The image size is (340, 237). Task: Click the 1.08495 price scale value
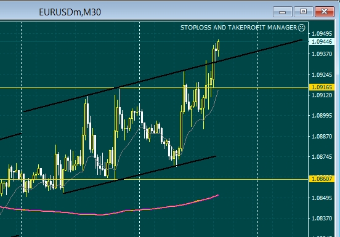322,198
